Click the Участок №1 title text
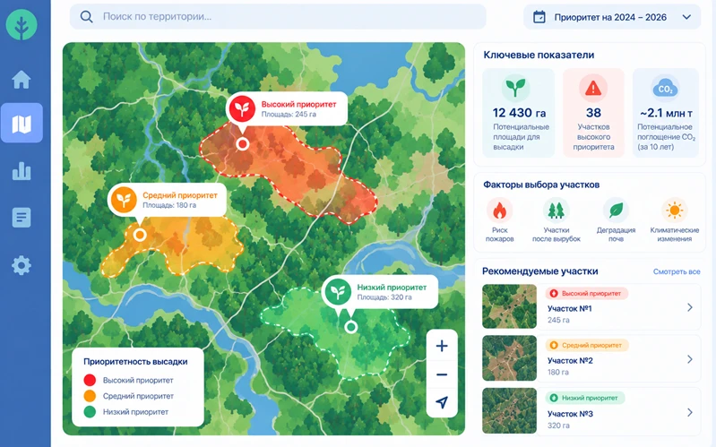The height and width of the screenshot is (447, 716). [569, 309]
